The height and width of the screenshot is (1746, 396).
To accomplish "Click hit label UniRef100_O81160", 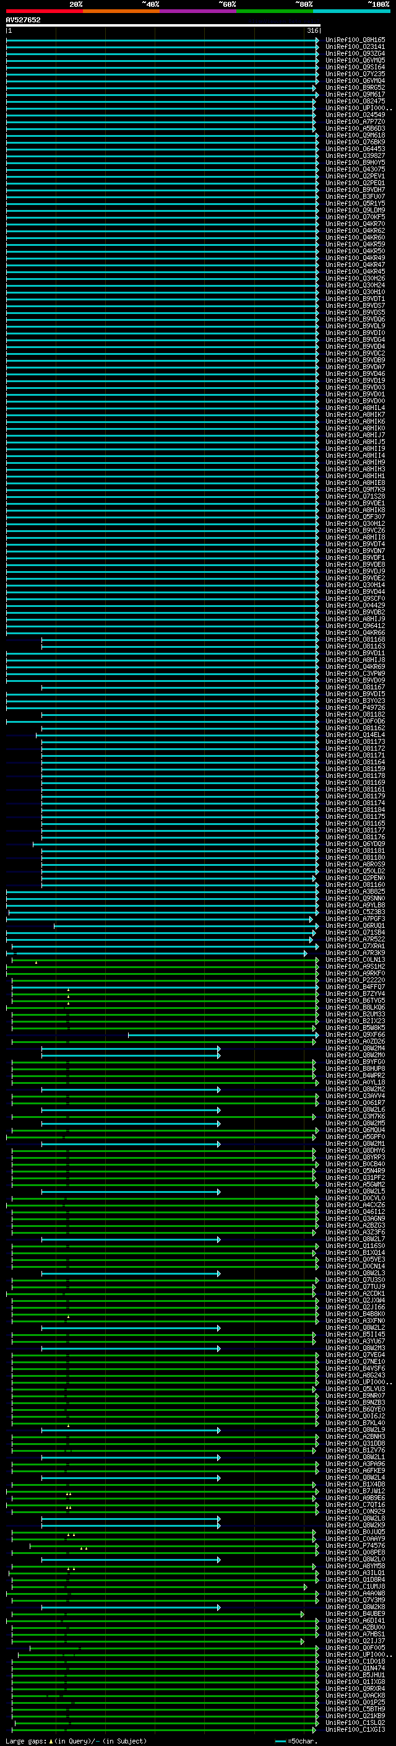I will [355, 884].
